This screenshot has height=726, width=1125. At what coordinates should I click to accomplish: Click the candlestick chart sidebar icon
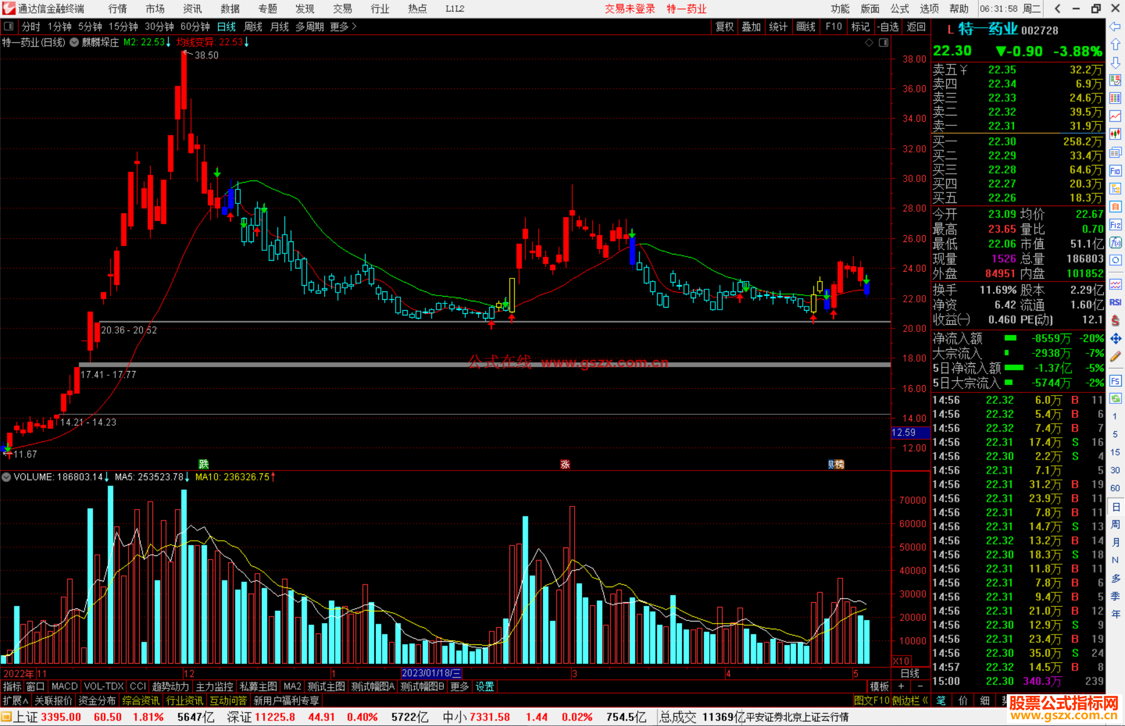tap(1115, 134)
